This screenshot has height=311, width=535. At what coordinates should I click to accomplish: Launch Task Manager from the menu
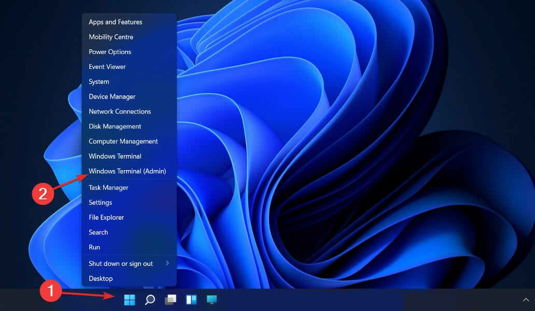[108, 187]
